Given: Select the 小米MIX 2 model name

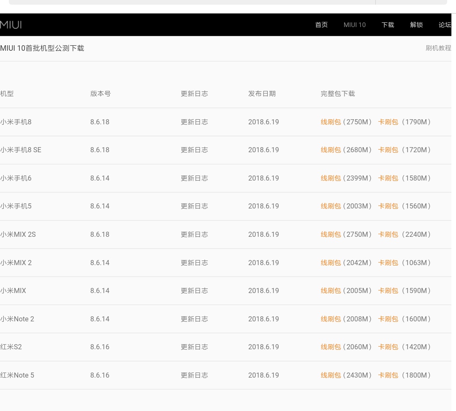Looking at the screenshot, I should [16, 263].
